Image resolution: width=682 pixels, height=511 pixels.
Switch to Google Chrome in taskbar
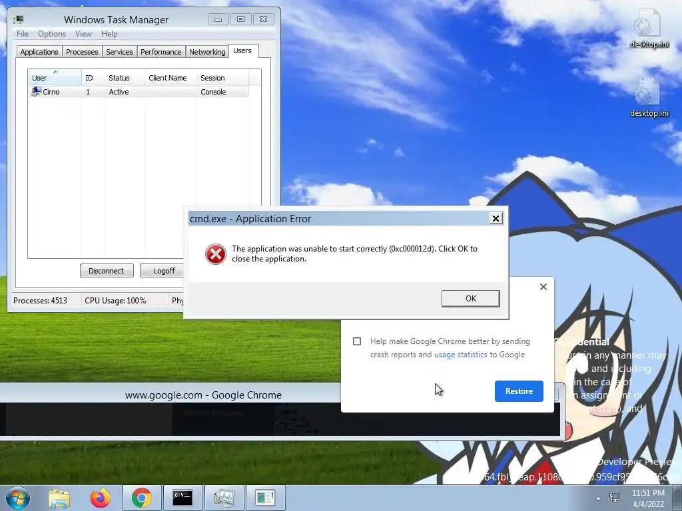[x=141, y=498]
